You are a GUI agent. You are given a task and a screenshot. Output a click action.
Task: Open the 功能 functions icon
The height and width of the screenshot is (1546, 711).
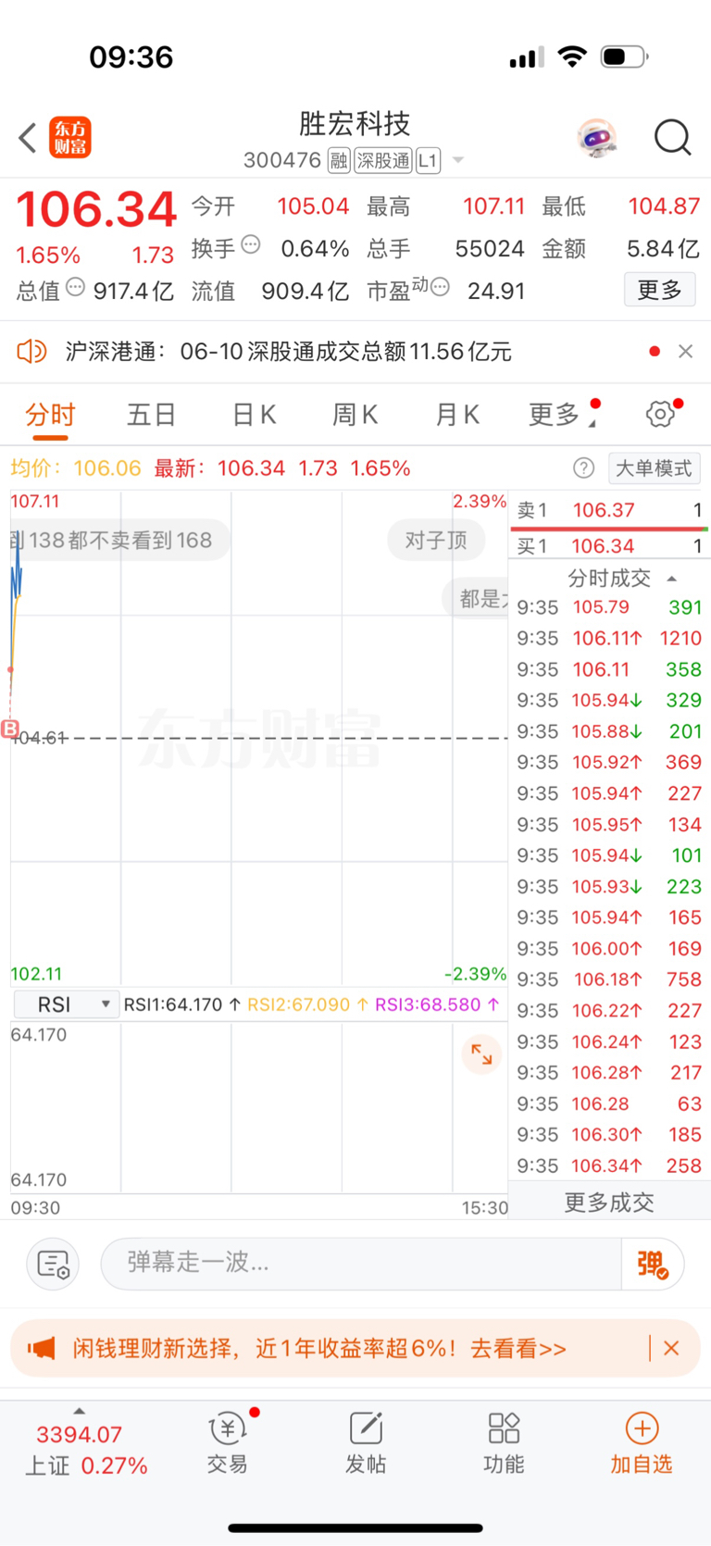[x=504, y=1443]
